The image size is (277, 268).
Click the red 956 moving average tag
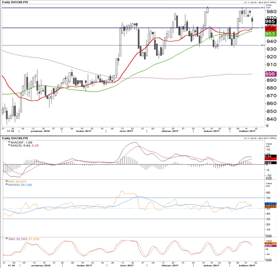coord(270,28)
